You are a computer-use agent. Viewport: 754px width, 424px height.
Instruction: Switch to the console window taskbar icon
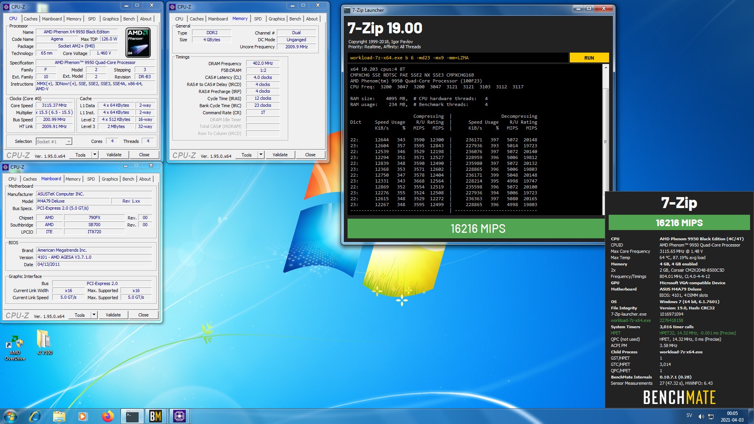click(132, 416)
